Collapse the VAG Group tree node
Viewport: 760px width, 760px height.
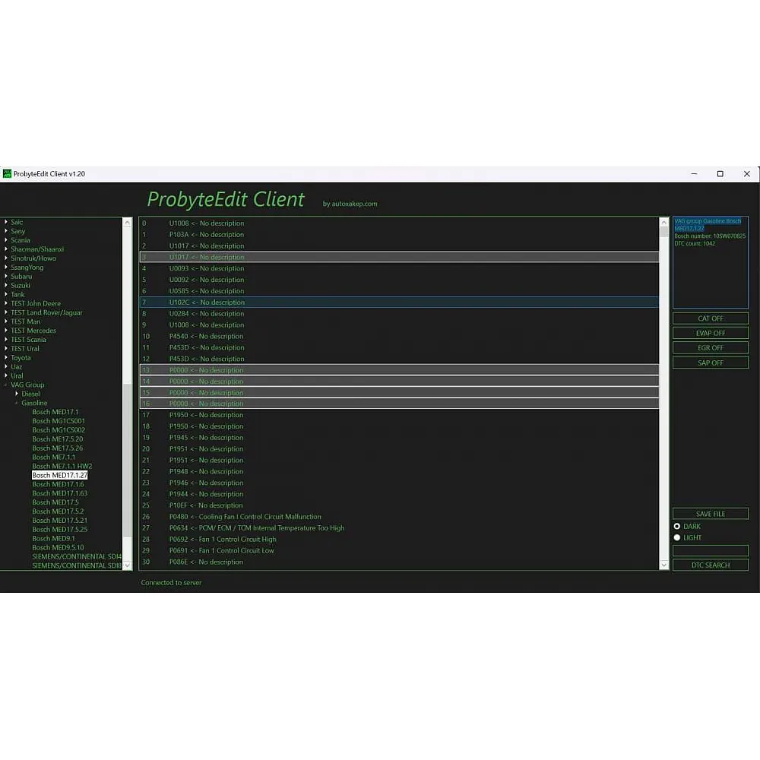coord(6,385)
